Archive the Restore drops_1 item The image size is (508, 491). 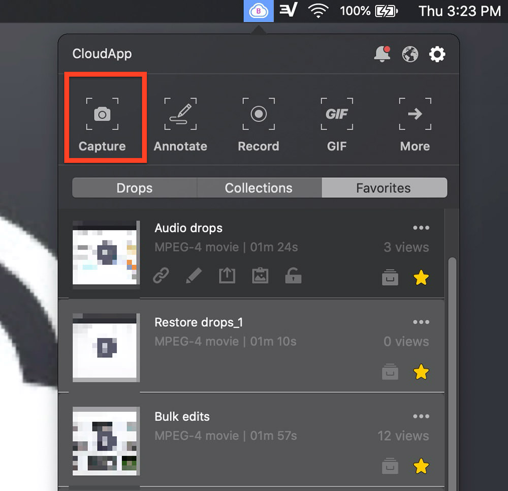[x=390, y=372]
